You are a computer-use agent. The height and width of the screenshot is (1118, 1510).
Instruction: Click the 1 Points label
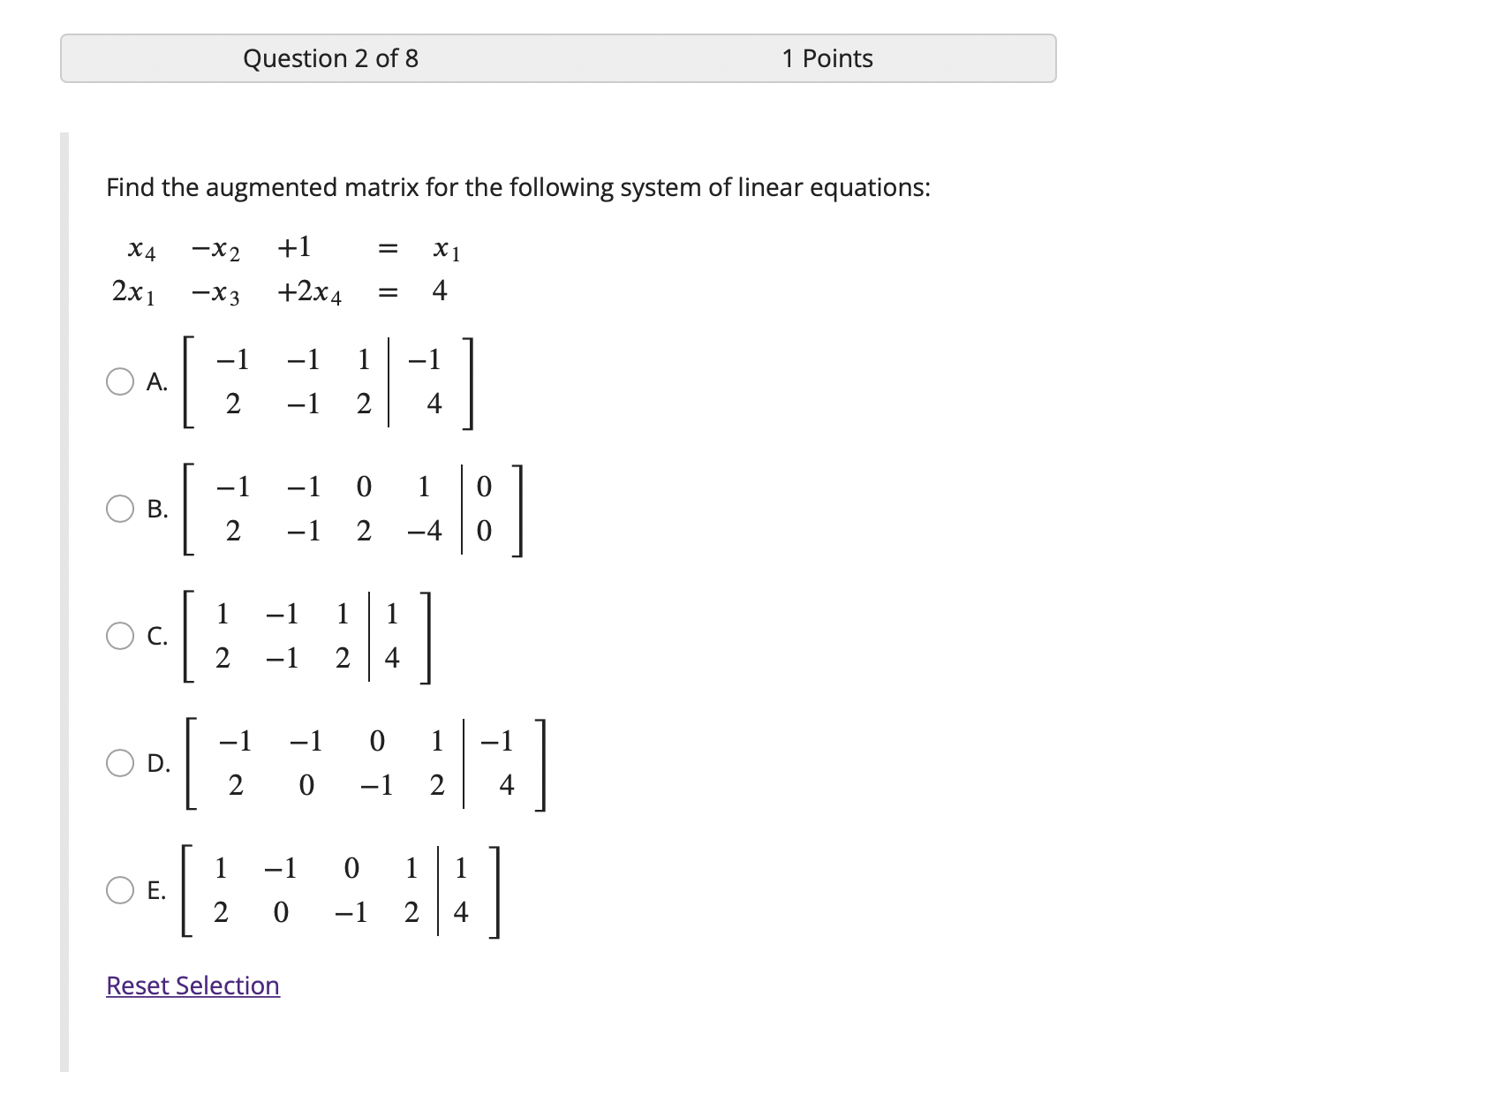827,58
